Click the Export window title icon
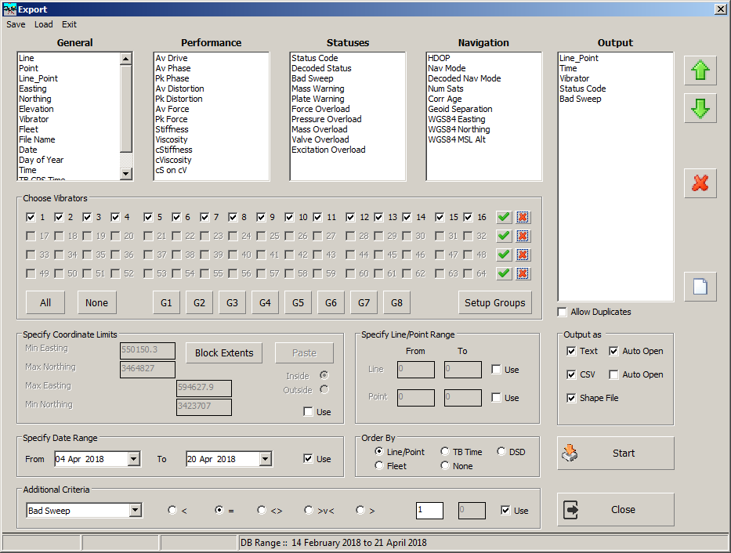Viewport: 731px width, 553px height. pyautogui.click(x=9, y=9)
